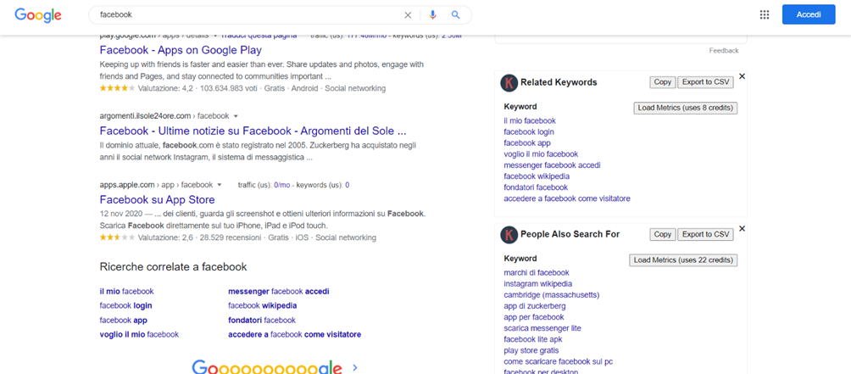Start voice search with the microphone icon
The width and height of the screenshot is (851, 374).
pos(432,15)
